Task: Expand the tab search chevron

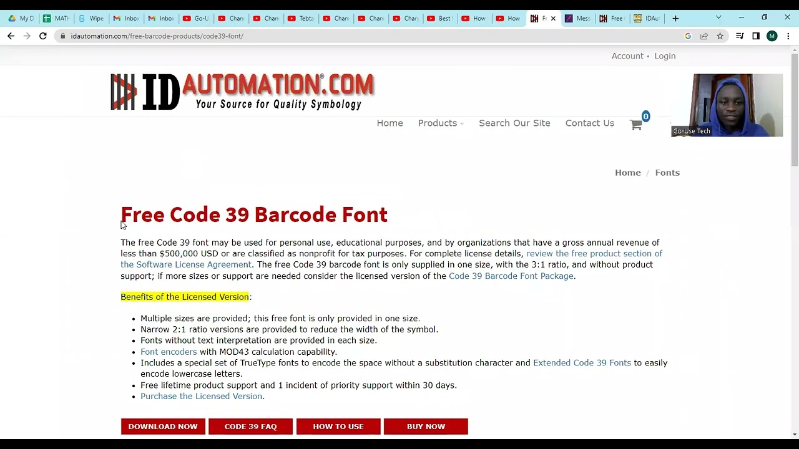Action: coord(718,17)
